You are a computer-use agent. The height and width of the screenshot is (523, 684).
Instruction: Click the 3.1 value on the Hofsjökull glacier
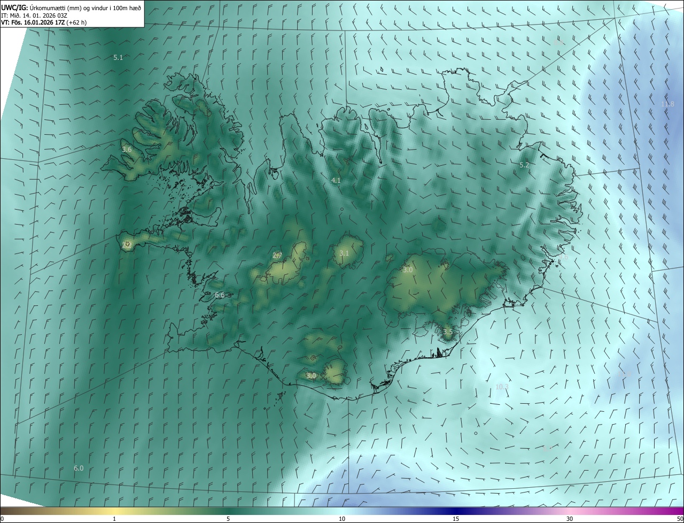click(344, 253)
